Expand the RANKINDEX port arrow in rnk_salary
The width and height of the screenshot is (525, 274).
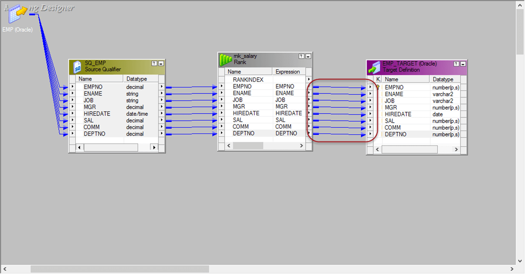coord(309,79)
